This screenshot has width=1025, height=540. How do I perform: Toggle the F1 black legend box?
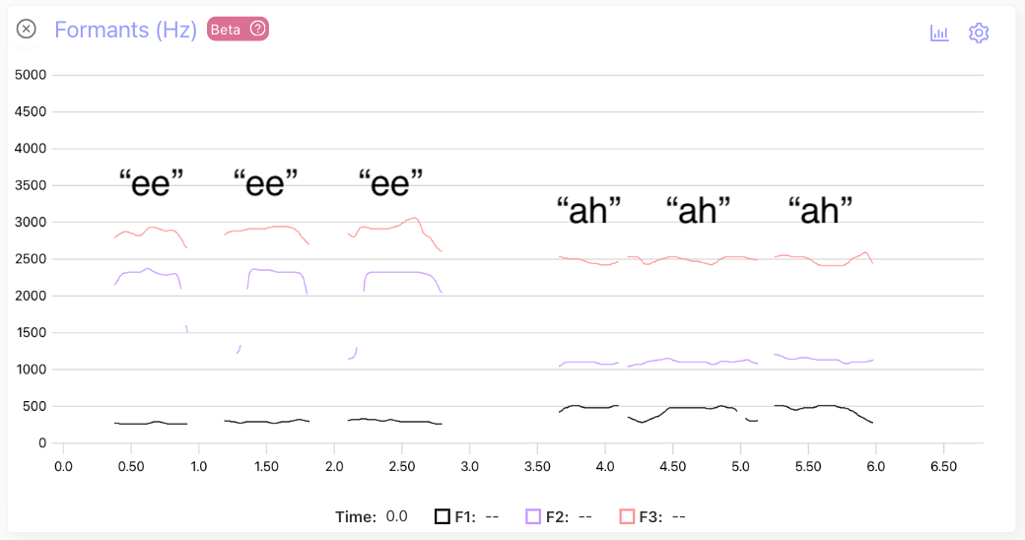click(444, 516)
